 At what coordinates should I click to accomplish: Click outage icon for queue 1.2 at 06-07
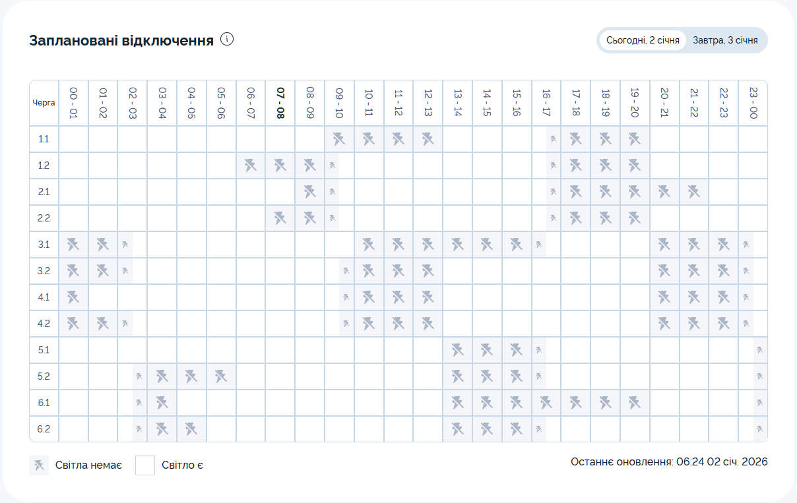click(251, 165)
